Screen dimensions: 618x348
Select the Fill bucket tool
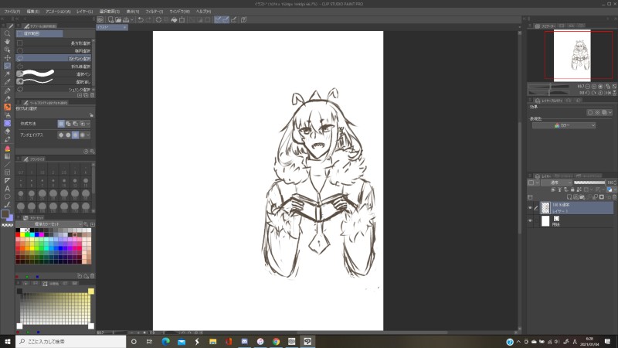[7, 148]
